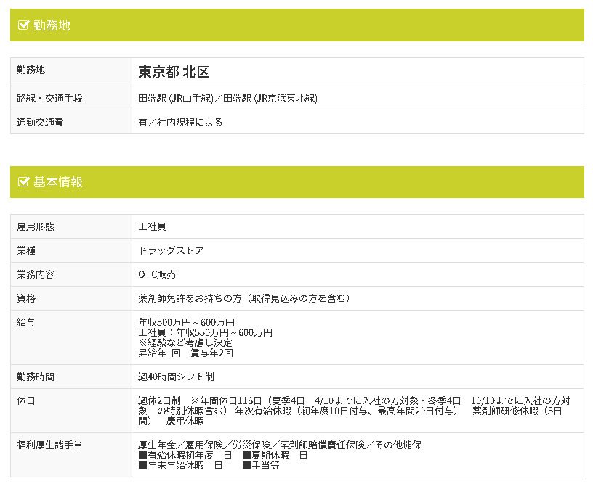Screen dimensions: 593x489
Task: Click the 通勤交通費 row label
Action: 40,122
